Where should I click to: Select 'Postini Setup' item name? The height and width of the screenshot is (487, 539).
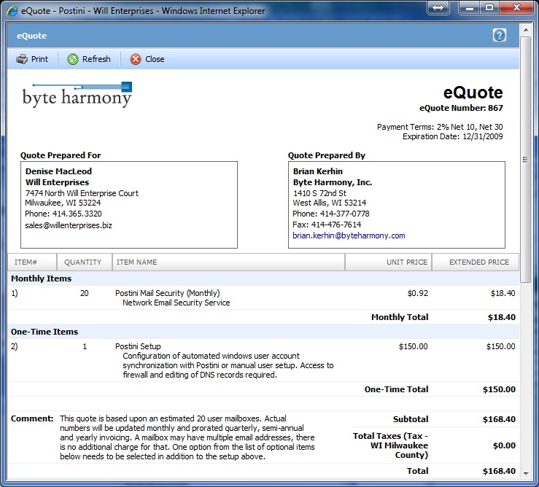138,346
